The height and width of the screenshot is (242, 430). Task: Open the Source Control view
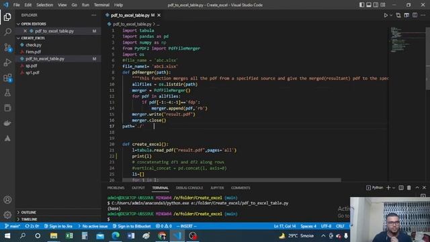click(7, 48)
